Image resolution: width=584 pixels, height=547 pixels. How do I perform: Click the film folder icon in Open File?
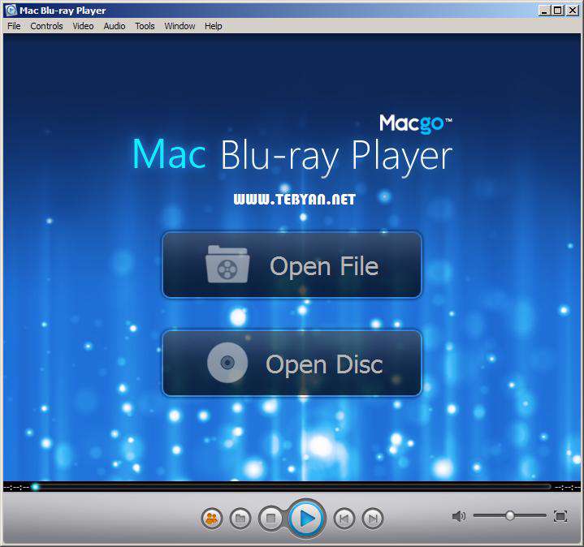pos(227,265)
